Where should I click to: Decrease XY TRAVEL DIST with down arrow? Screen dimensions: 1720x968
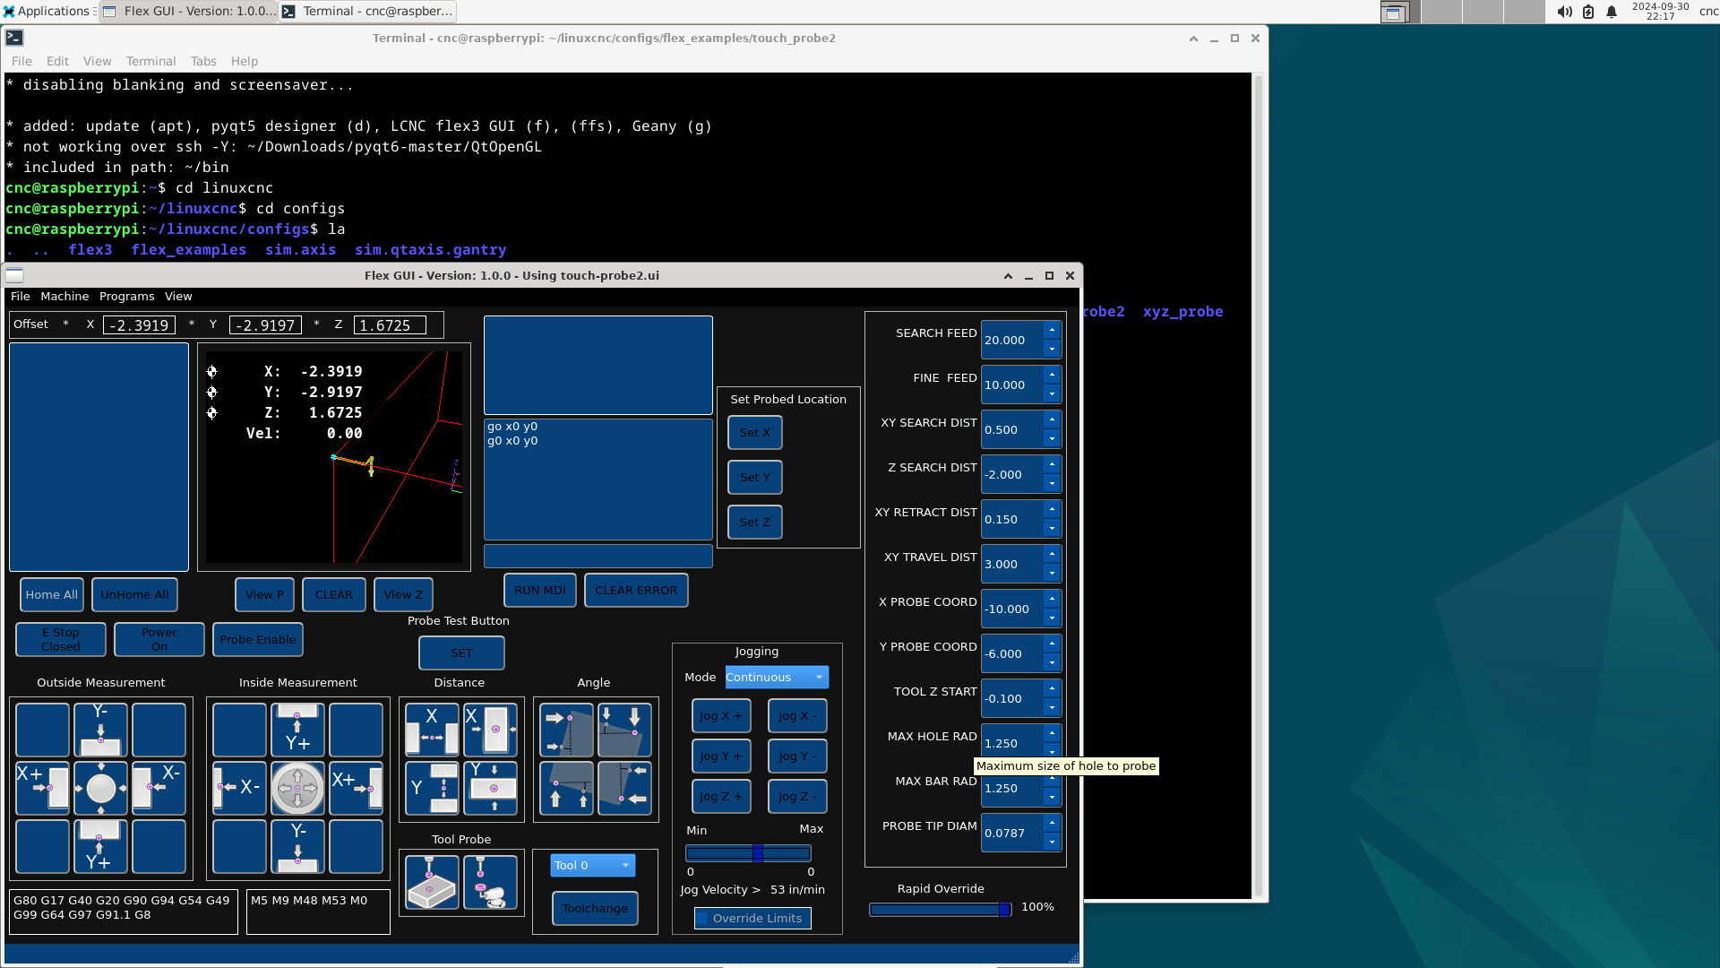pyautogui.click(x=1052, y=573)
